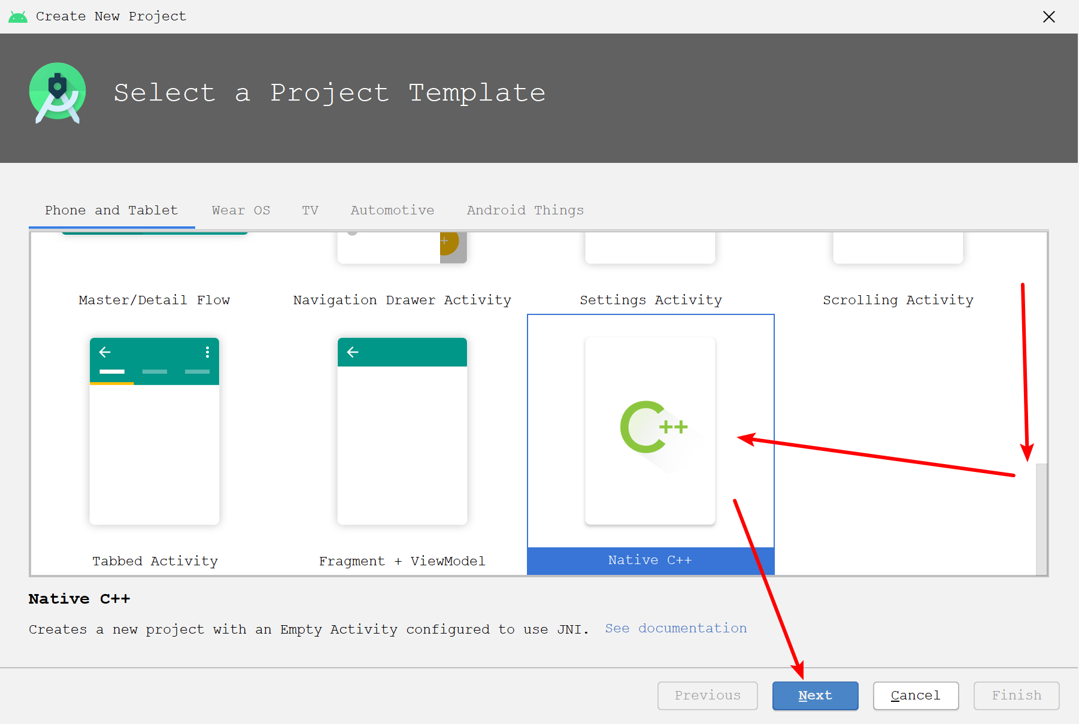This screenshot has width=1079, height=724.
Task: Click the Android Studio logo in header
Action: 57,93
